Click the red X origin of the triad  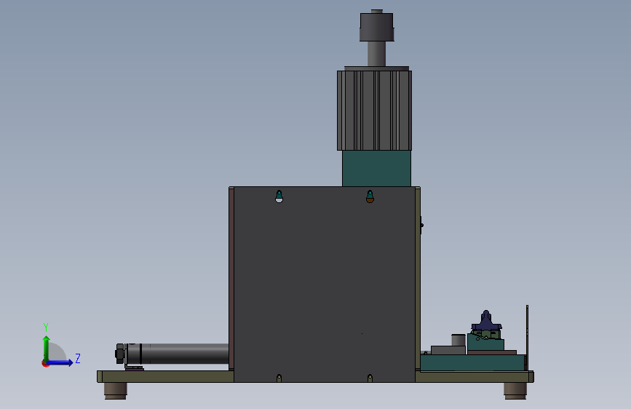click(45, 364)
